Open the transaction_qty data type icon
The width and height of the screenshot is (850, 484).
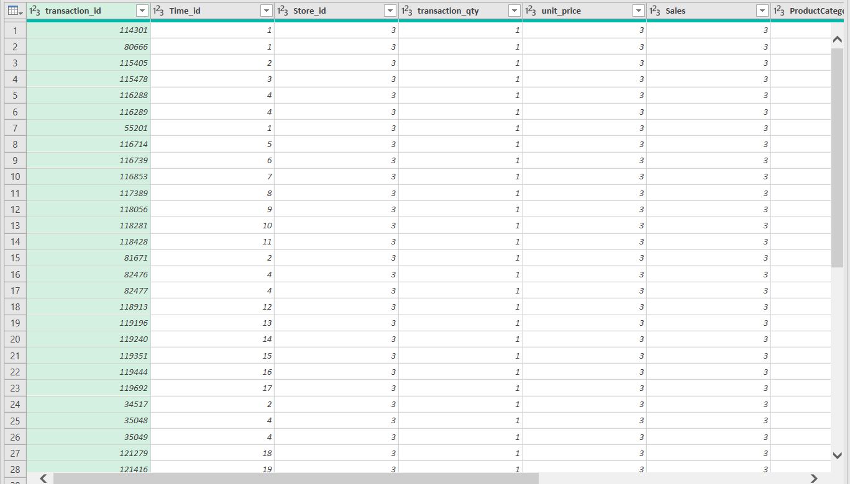pos(407,11)
